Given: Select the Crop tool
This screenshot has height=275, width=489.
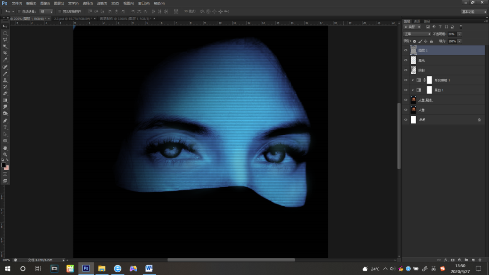Looking at the screenshot, I should [x=5, y=53].
